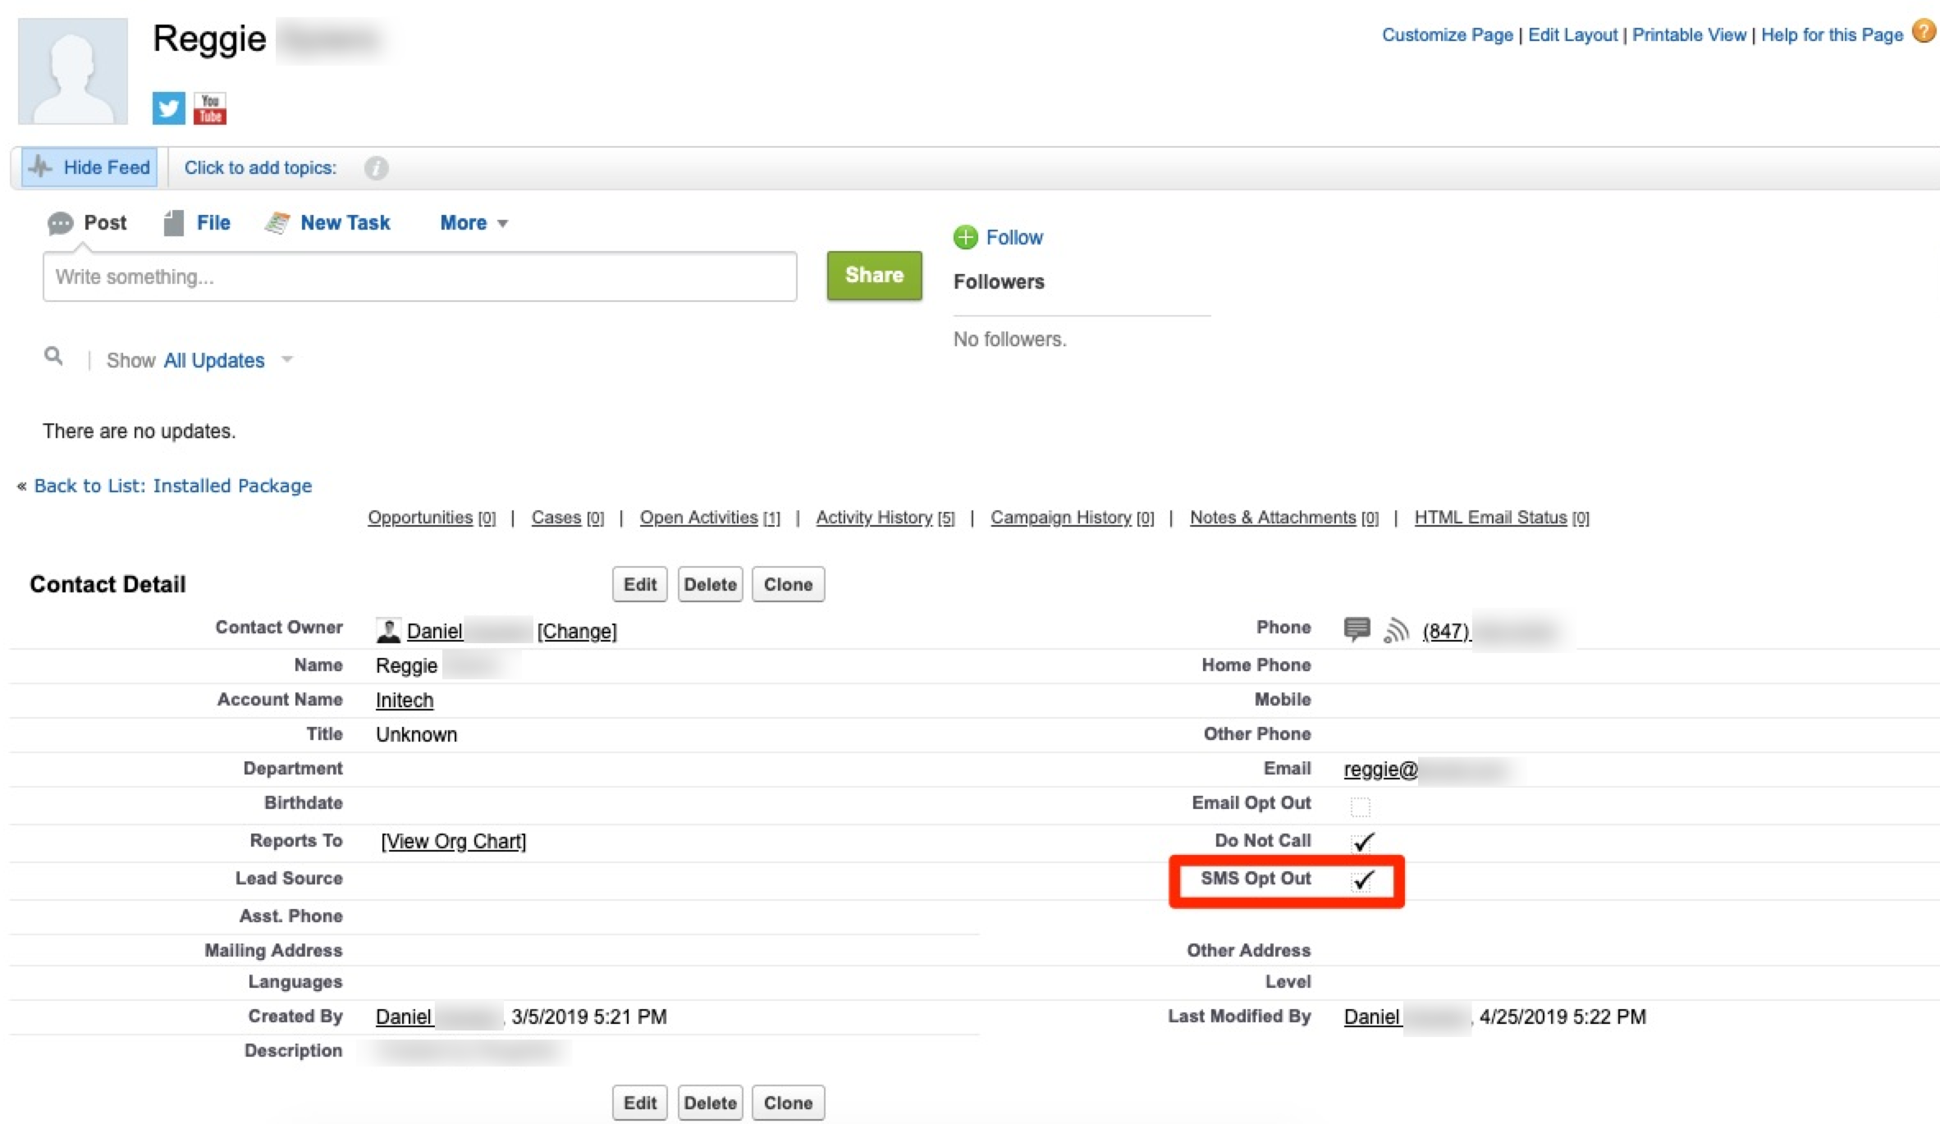Viewport: 1940px width, 1124px height.
Task: Click the topics info icon
Action: click(376, 168)
